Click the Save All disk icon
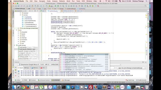This screenshot has height=90, width=161. click(x=16, y=6)
